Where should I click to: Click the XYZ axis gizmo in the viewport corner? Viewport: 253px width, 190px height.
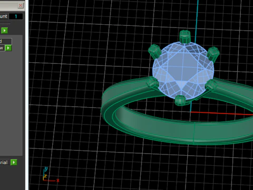(51, 175)
